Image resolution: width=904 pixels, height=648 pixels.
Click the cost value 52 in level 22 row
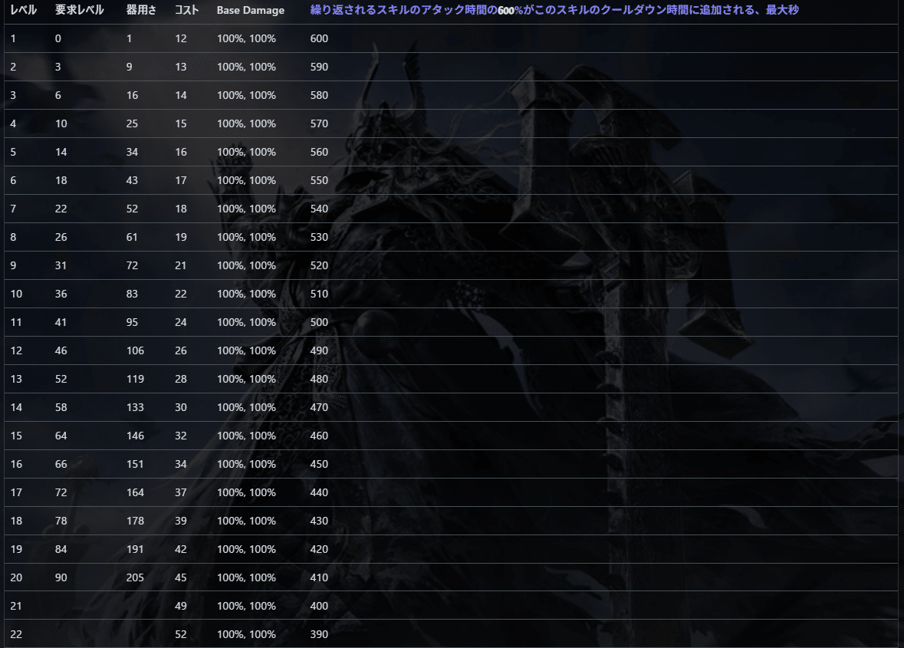[181, 634]
